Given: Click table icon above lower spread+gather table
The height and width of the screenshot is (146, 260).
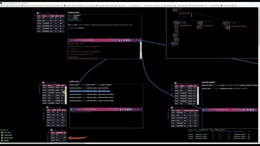Looking at the screenshot, I should click(171, 108).
